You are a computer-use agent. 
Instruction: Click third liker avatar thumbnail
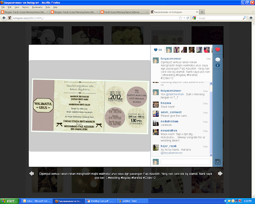click(184, 50)
